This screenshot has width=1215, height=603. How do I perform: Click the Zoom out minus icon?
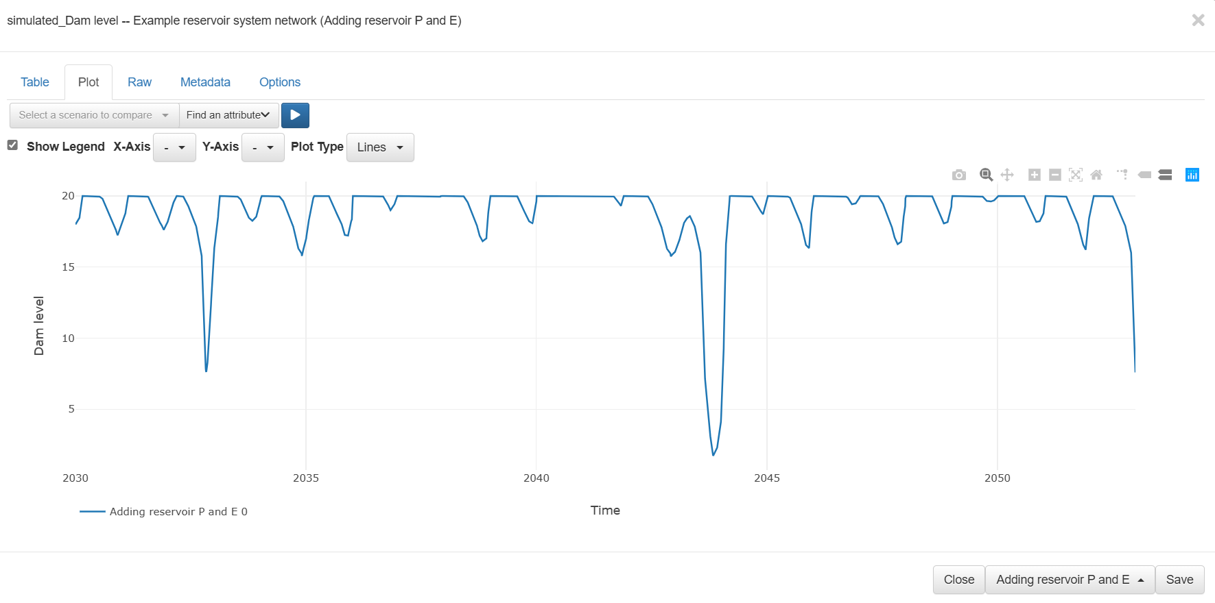tap(1055, 175)
